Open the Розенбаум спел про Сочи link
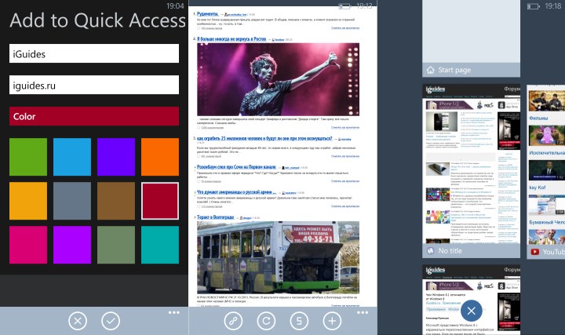Screen dimensions: 565x335 (237, 167)
